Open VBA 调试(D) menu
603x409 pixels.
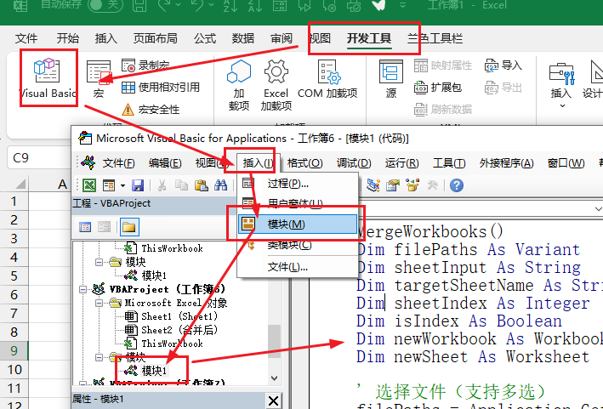354,163
